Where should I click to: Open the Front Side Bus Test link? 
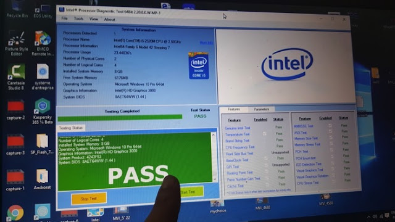coord(239,154)
